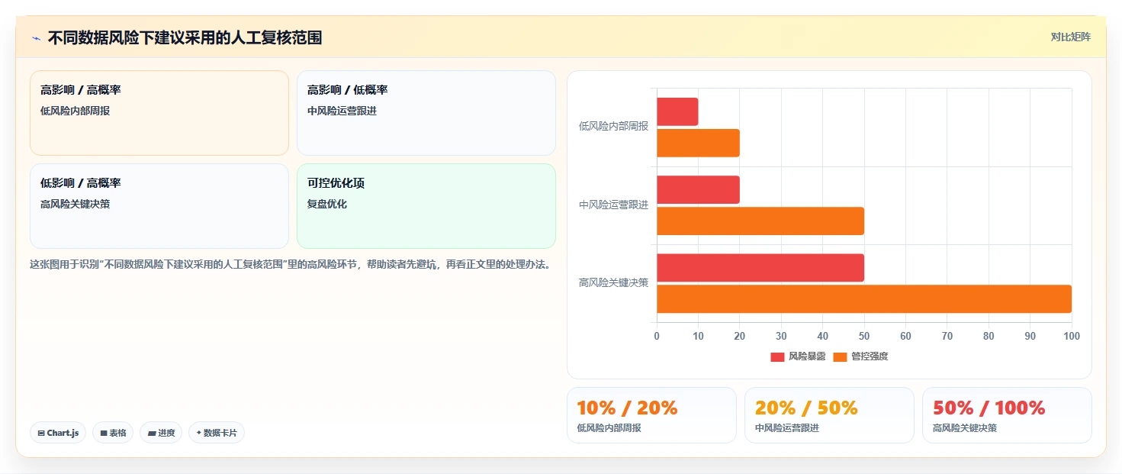Image resolution: width=1122 pixels, height=474 pixels.
Task: Select the 高影响 / 高概率 card
Action: 159,113
